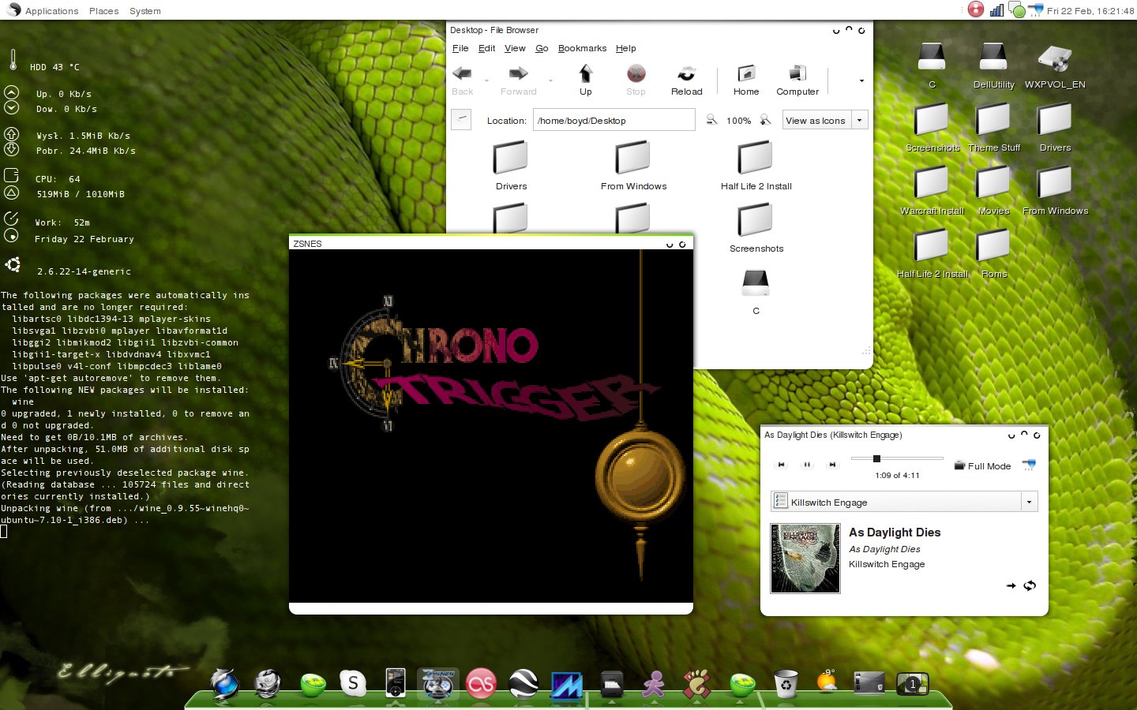Open the Places menu
The height and width of the screenshot is (710, 1137).
[103, 11]
